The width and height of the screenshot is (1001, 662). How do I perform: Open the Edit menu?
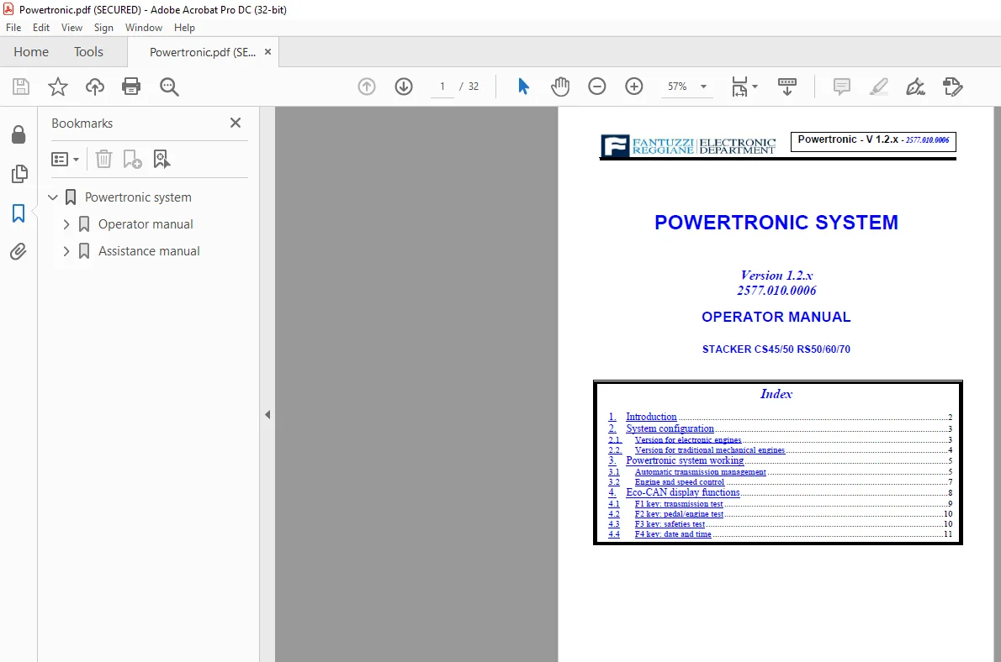tap(41, 28)
